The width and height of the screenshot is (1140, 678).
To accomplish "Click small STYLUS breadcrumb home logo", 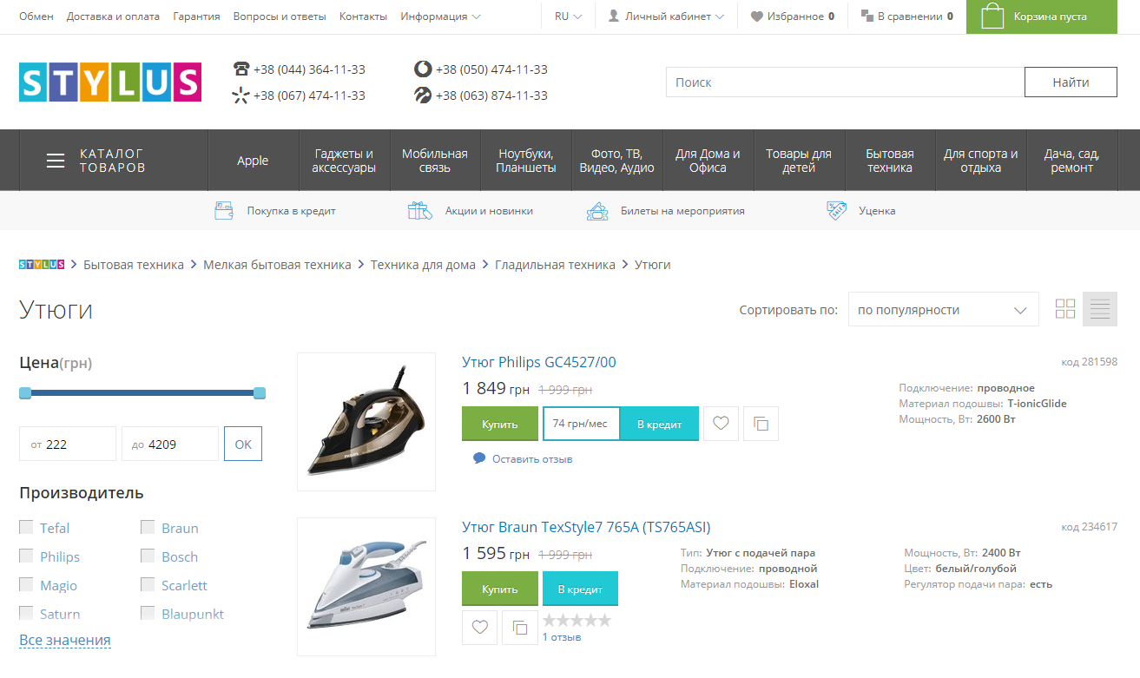I will click(x=42, y=265).
